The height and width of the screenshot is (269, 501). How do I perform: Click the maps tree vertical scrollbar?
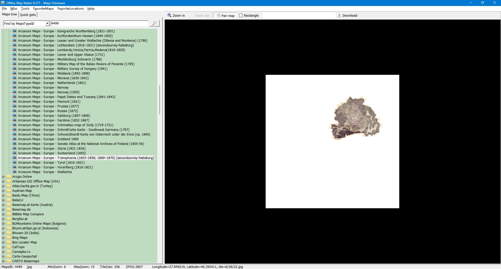click(x=159, y=99)
